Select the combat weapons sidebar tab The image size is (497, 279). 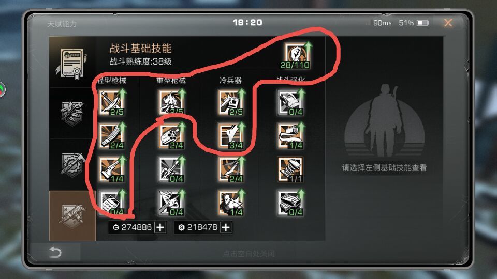(x=72, y=216)
